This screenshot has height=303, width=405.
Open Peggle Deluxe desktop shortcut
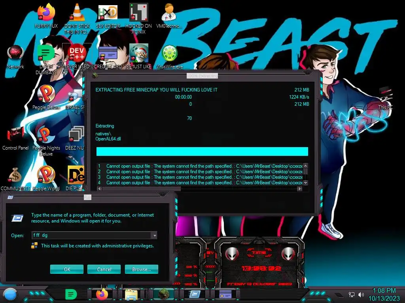(46, 97)
